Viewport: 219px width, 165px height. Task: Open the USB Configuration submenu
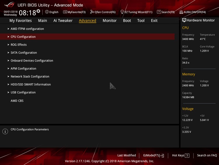click(23, 92)
